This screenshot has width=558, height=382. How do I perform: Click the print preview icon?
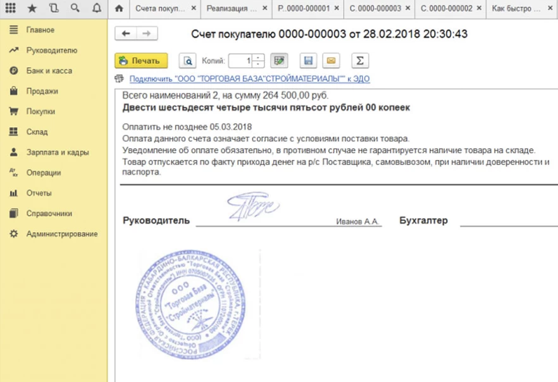188,61
